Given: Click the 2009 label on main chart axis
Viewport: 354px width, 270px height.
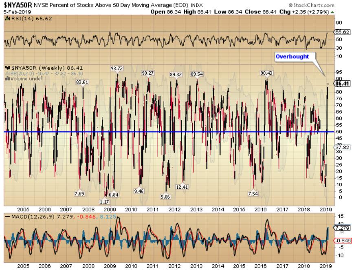Looking at the screenshot, I should click(x=110, y=210).
